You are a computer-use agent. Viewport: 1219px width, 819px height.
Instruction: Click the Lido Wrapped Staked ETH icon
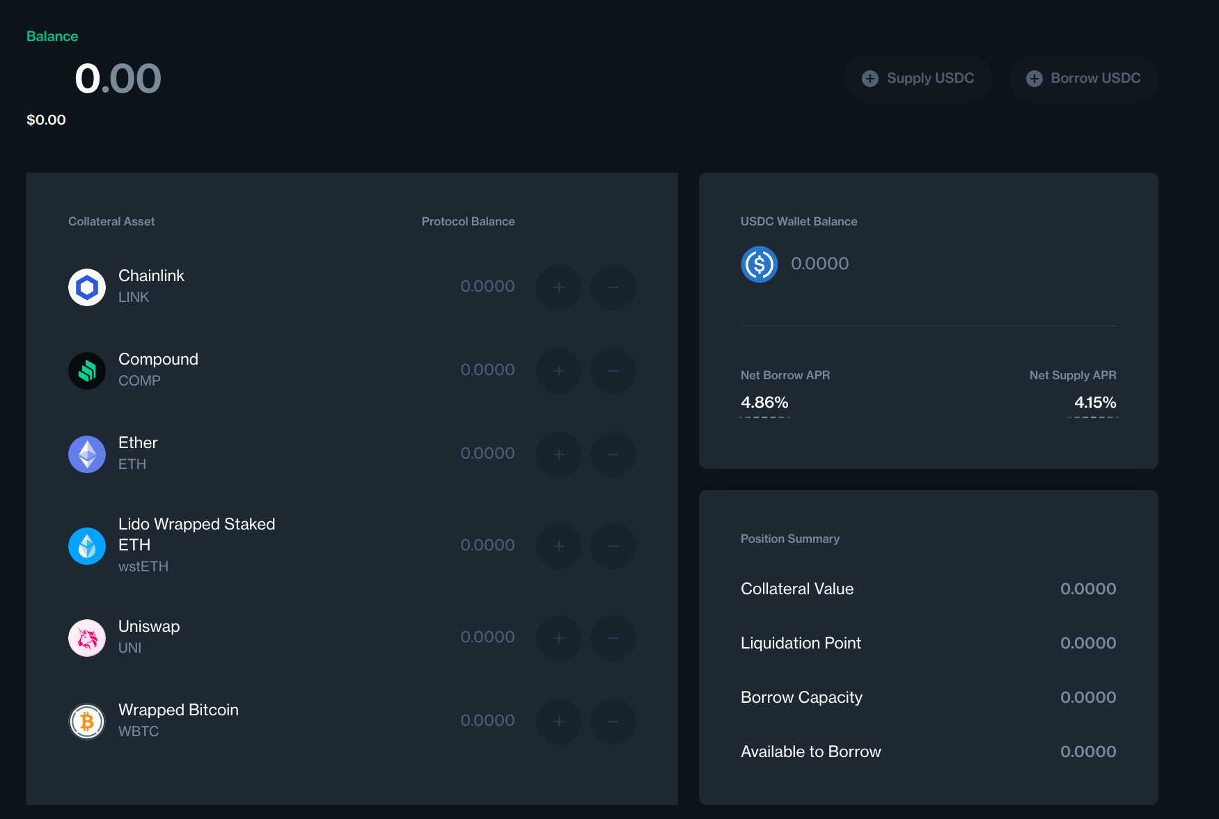coord(86,546)
